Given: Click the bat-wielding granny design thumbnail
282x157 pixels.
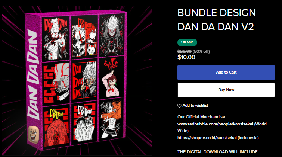Looking at the screenshot, I should 56,39.
